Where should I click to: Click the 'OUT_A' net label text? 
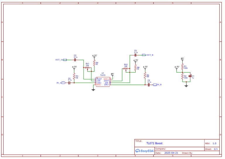click(59, 60)
